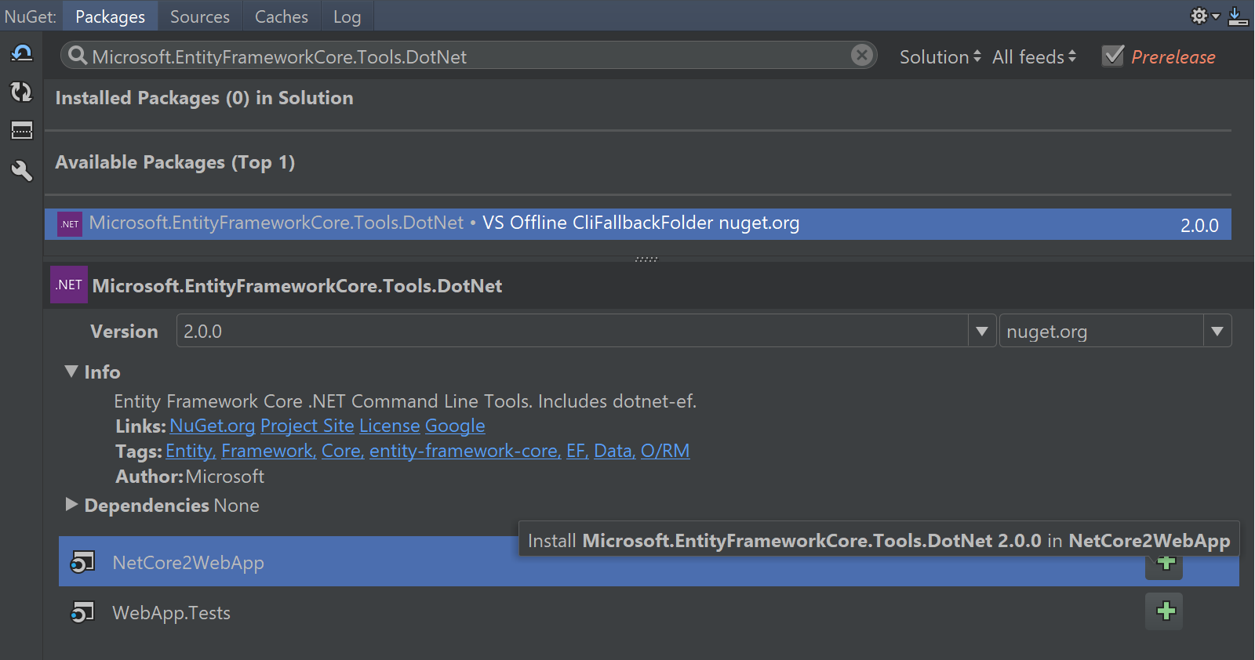This screenshot has height=660, width=1255.
Task: Click the Data tag link
Action: tap(613, 451)
